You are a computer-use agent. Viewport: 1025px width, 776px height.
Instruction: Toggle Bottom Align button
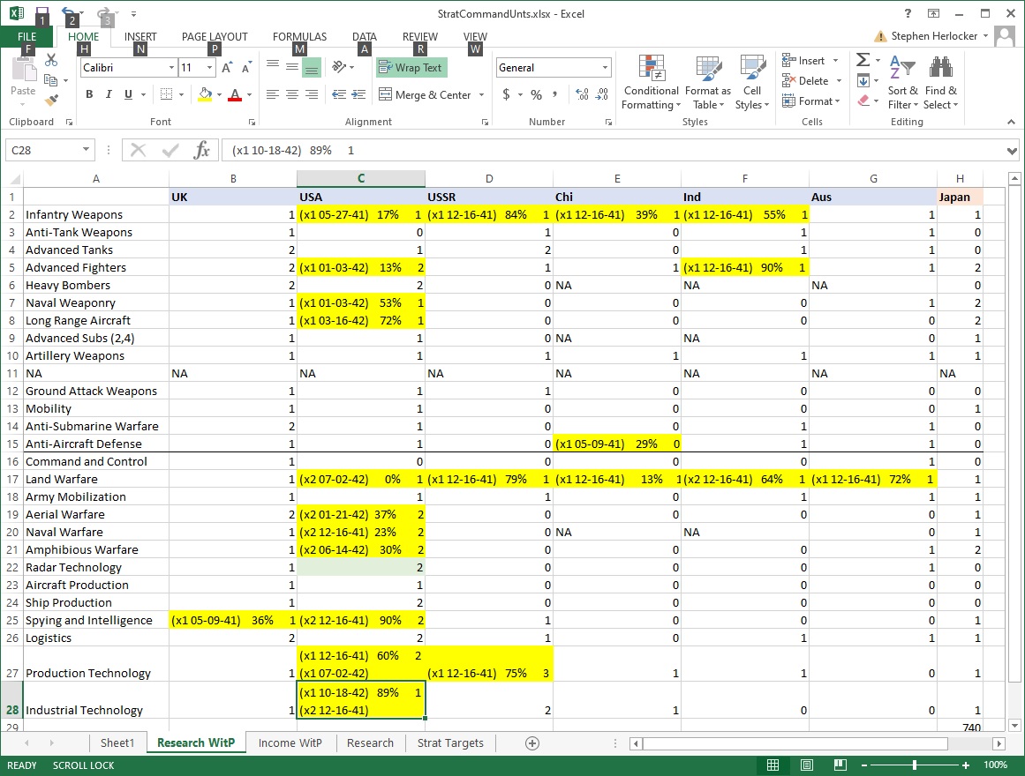pyautogui.click(x=312, y=67)
